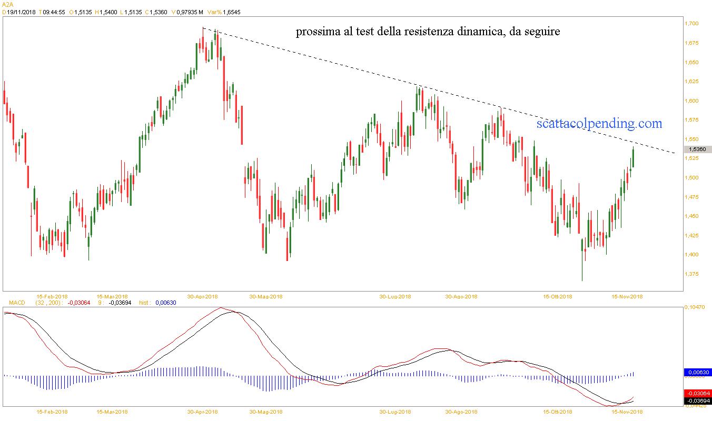Click the 15-Feb-2018 date below MACD panel
Image resolution: width=712 pixels, height=421 pixels.
click(x=52, y=412)
